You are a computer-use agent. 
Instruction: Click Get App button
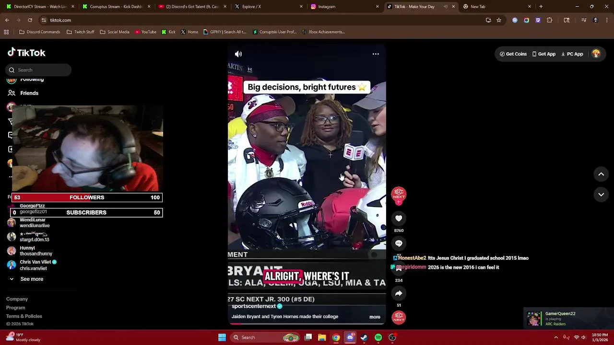click(543, 54)
